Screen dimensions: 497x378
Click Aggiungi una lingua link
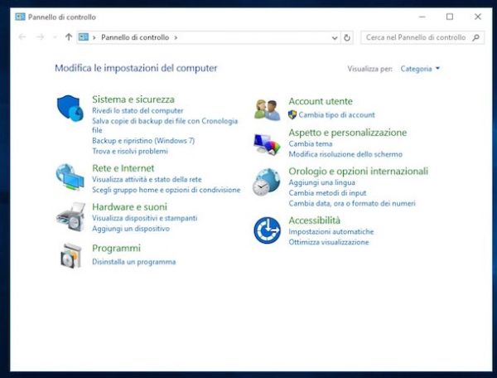click(x=321, y=182)
